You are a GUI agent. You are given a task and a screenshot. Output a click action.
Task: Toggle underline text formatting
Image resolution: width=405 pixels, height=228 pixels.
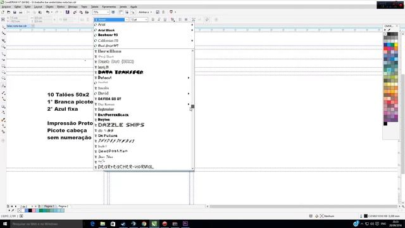pos(165,20)
